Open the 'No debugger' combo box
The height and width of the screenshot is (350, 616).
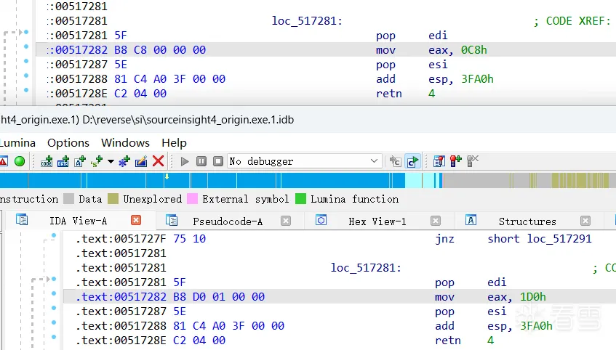tap(305, 161)
